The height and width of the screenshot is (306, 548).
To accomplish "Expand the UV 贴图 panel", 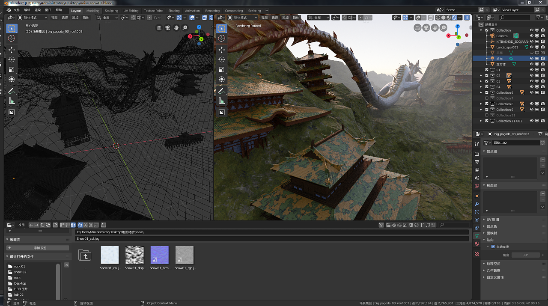I will point(492,220).
